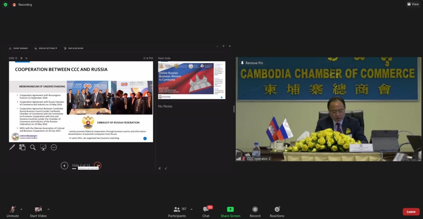Make the notes text smaller
This screenshot has height=219, width=423.
point(166,168)
